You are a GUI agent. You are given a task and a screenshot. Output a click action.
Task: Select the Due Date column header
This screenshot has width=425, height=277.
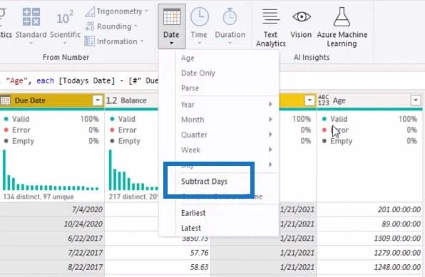pos(51,100)
